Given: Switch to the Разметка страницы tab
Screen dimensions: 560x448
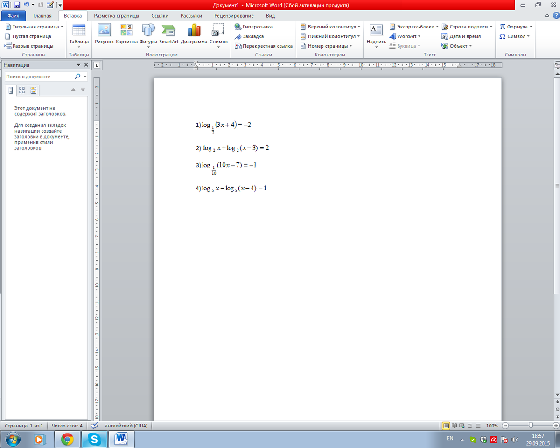Looking at the screenshot, I should pyautogui.click(x=117, y=16).
